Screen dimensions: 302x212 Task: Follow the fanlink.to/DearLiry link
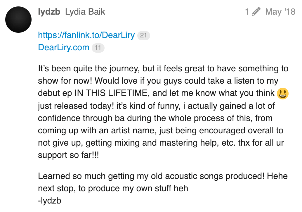(86, 35)
